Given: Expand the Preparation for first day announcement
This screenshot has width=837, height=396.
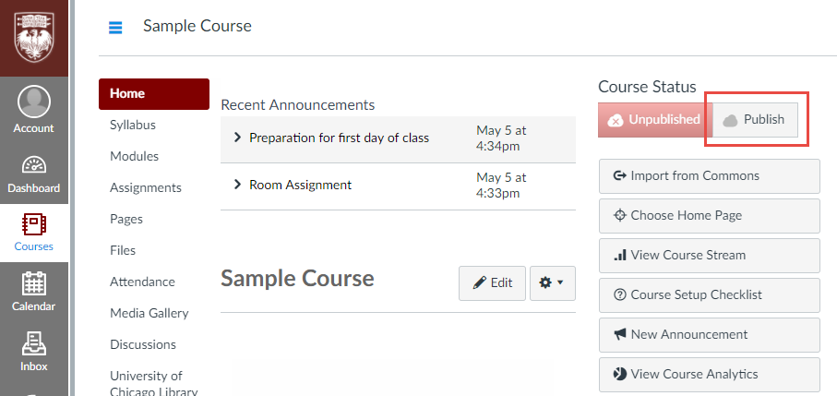Looking at the screenshot, I should [238, 138].
